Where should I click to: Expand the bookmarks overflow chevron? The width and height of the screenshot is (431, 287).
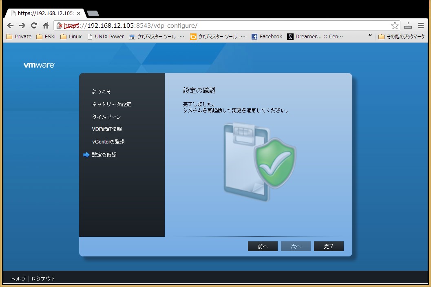(x=370, y=35)
